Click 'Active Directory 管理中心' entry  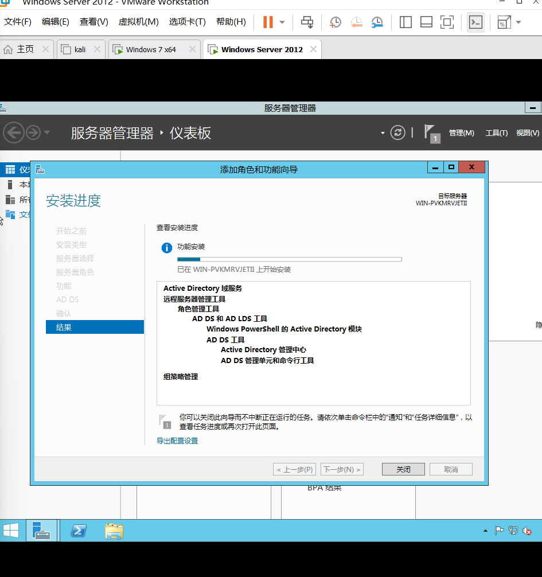(263, 350)
